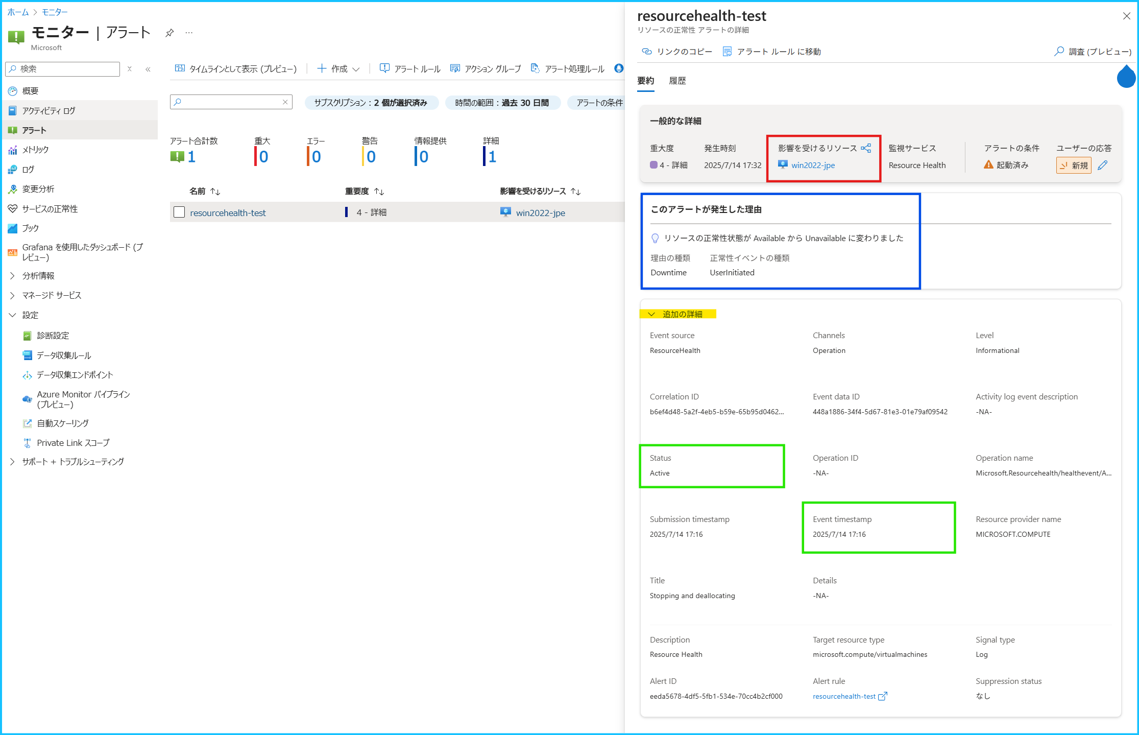The height and width of the screenshot is (735, 1139).
Task: Click Correlation ID value b6ef4d48-5a2f-4eb5-b59e-65b95d0462...
Action: [x=717, y=412]
